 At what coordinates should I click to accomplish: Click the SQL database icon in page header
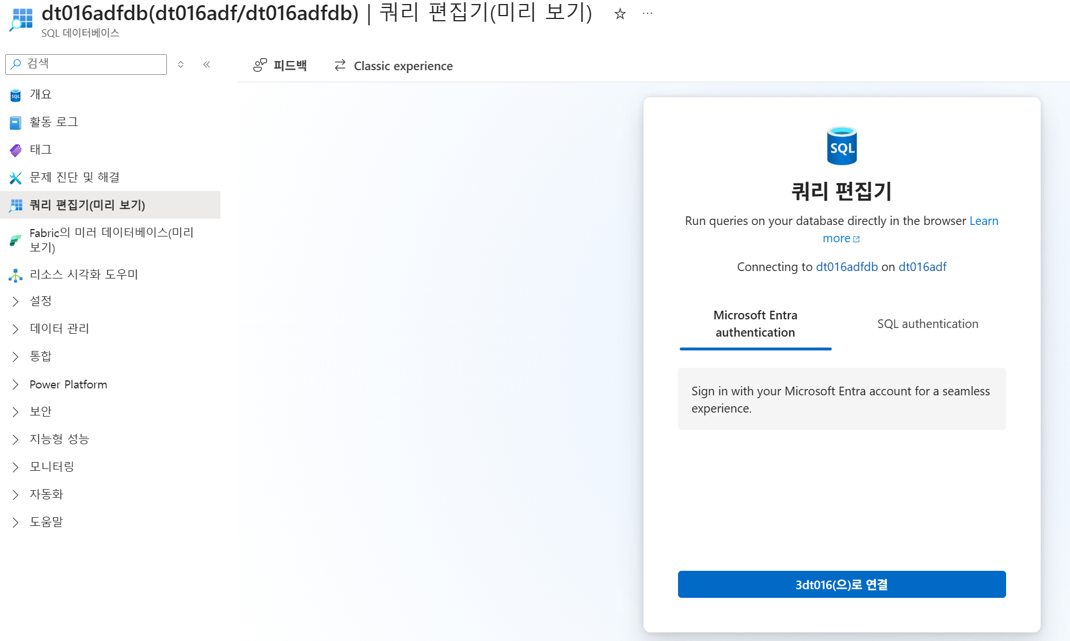pyautogui.click(x=21, y=19)
